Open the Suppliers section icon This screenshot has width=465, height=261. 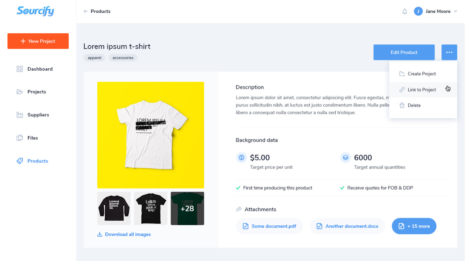[x=19, y=115]
